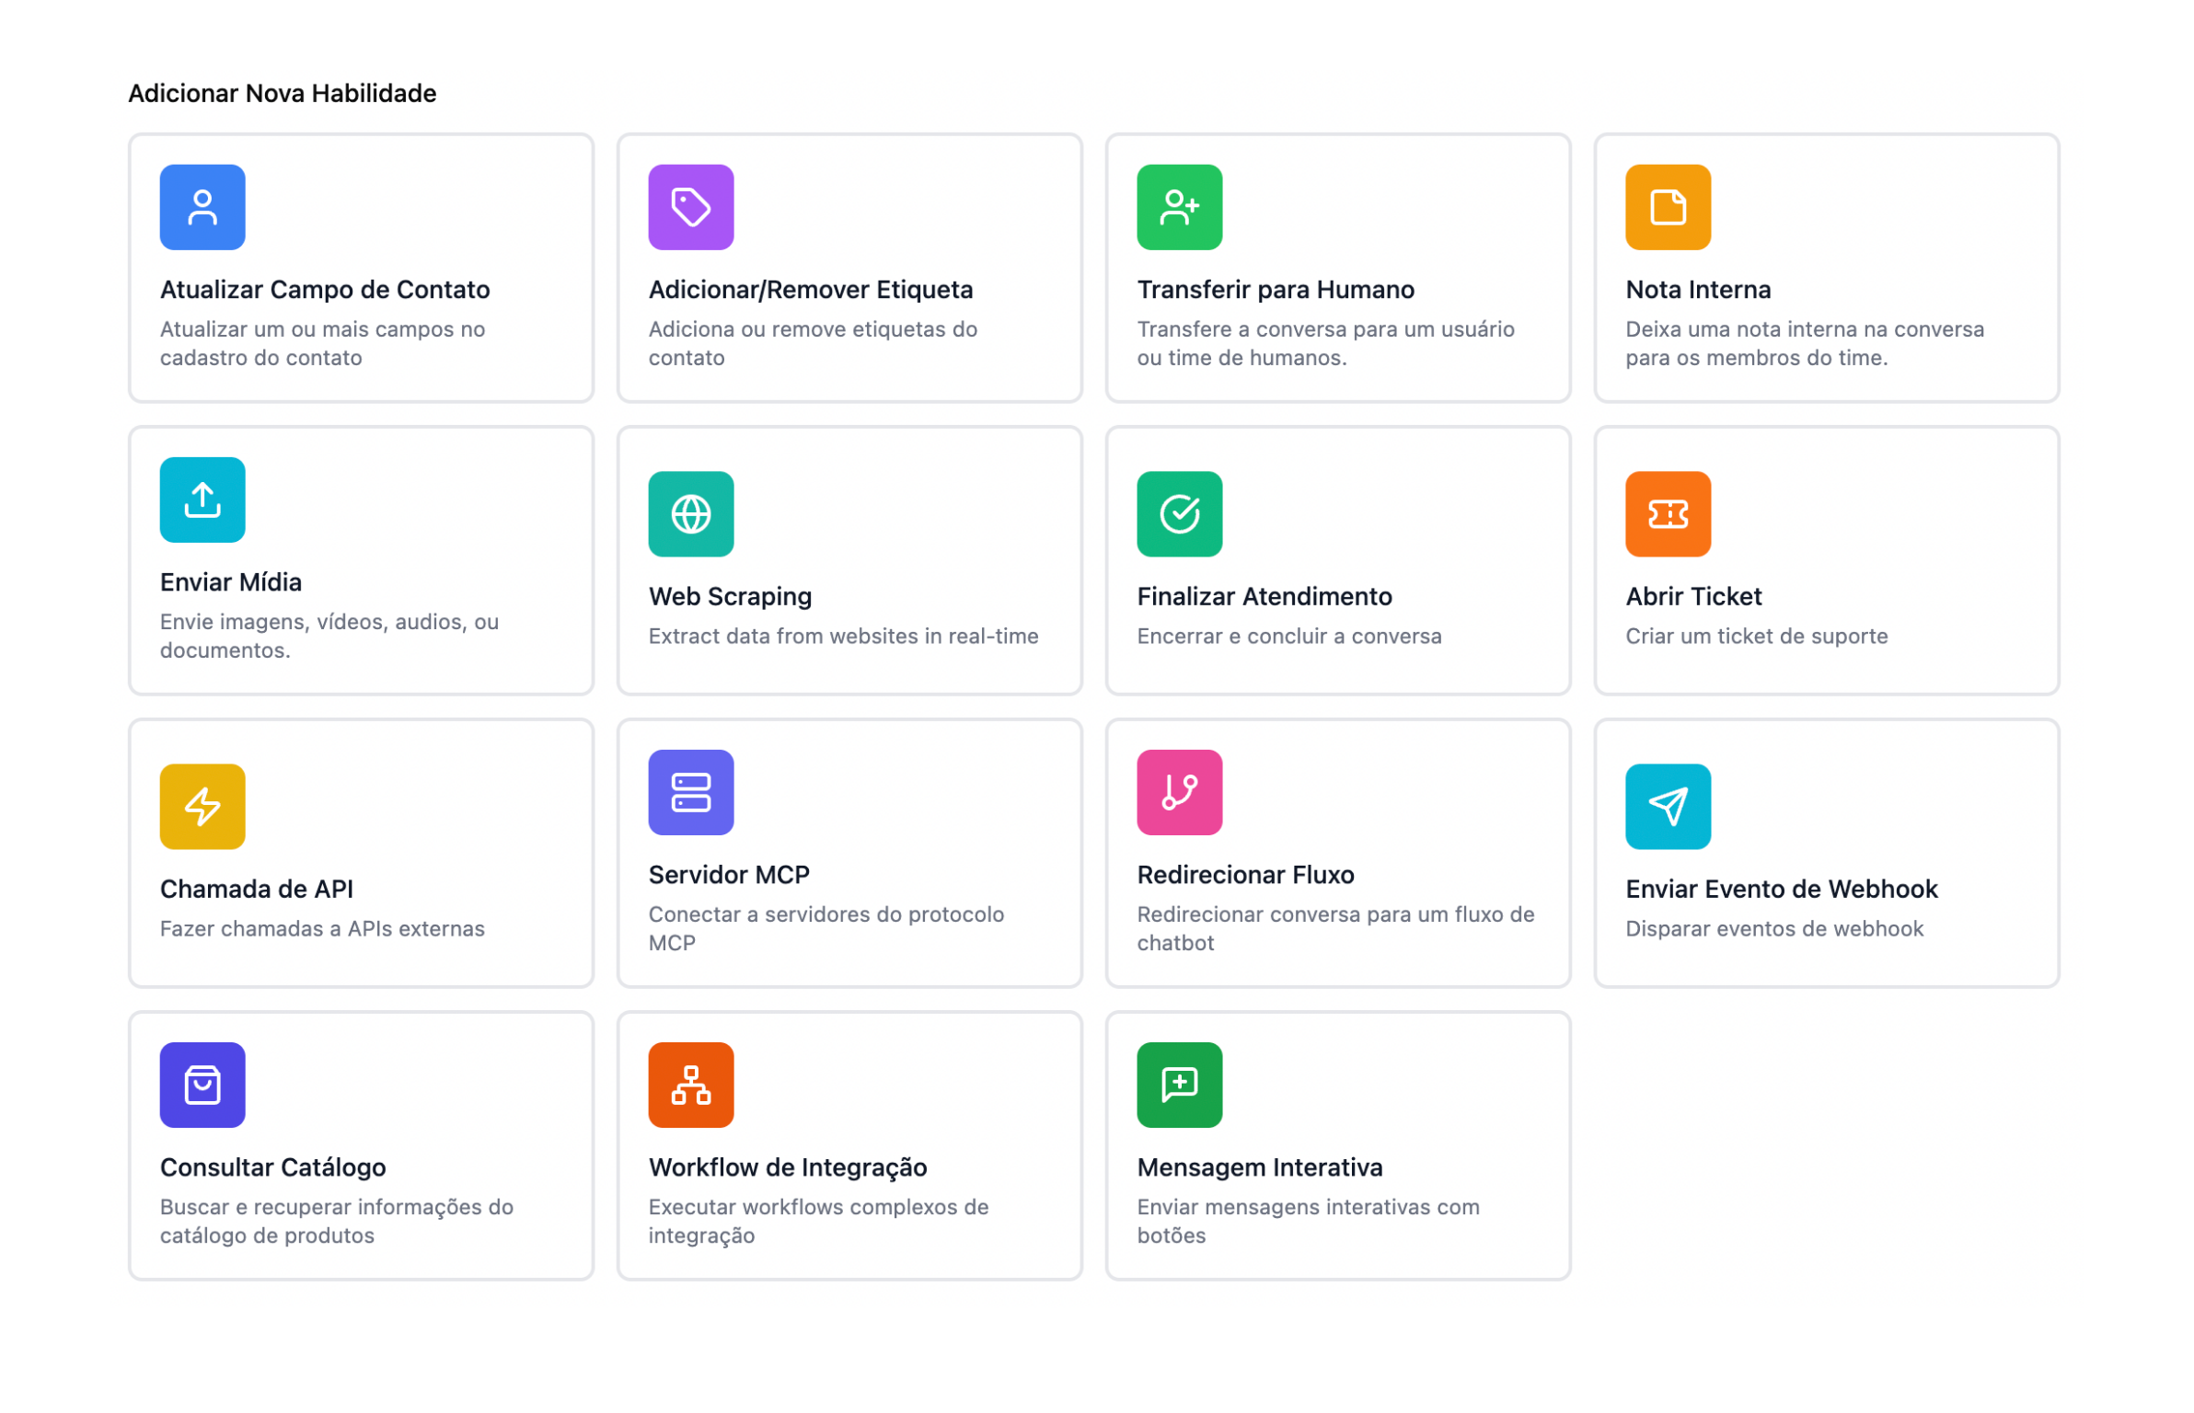This screenshot has height=1413, width=2194.
Task: Click the green add-user Transferir para Humano icon
Action: pyautogui.click(x=1179, y=207)
